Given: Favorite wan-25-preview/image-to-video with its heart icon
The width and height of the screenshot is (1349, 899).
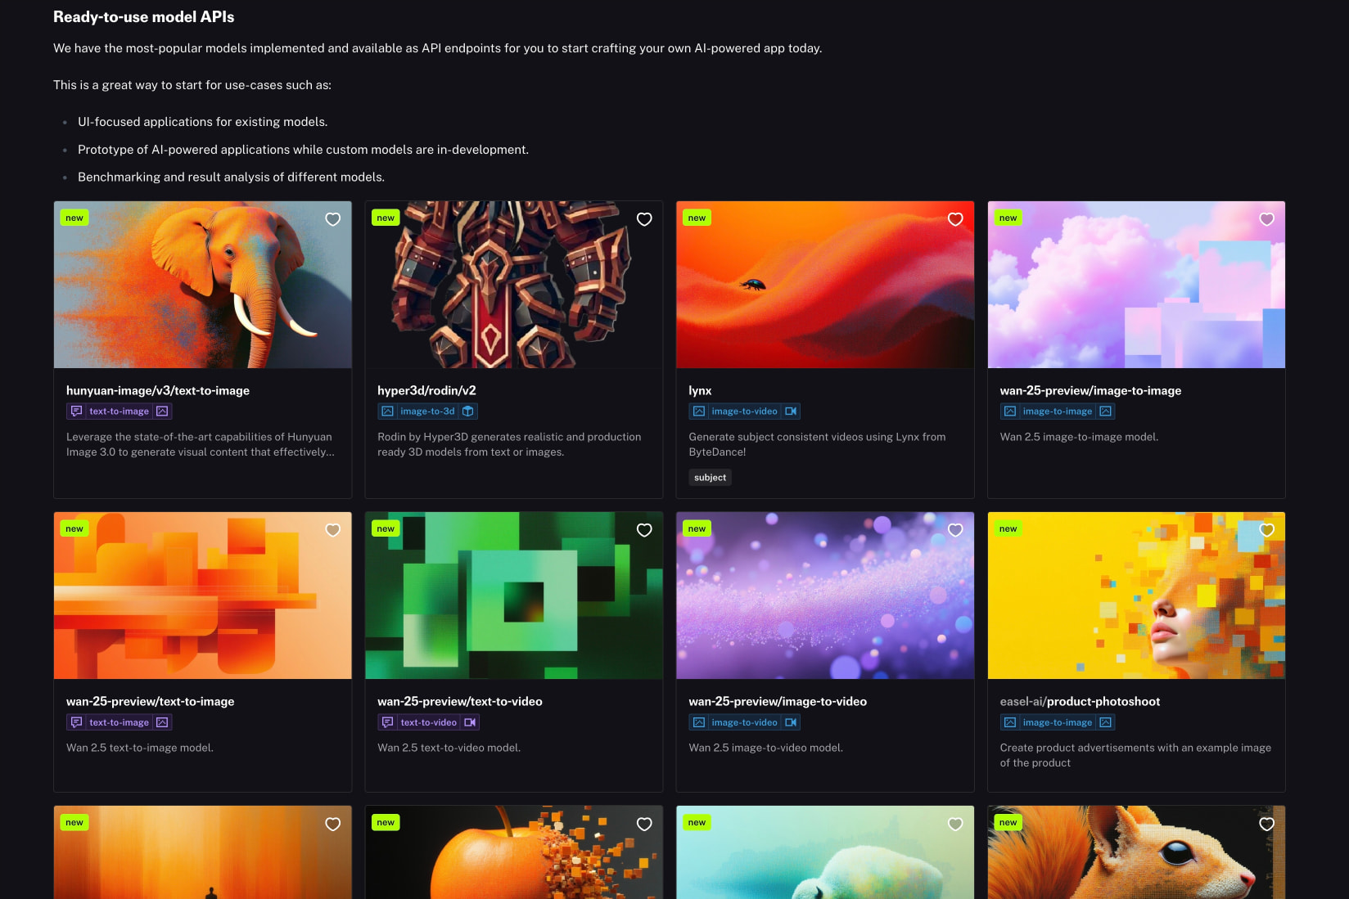Looking at the screenshot, I should pyautogui.click(x=955, y=530).
